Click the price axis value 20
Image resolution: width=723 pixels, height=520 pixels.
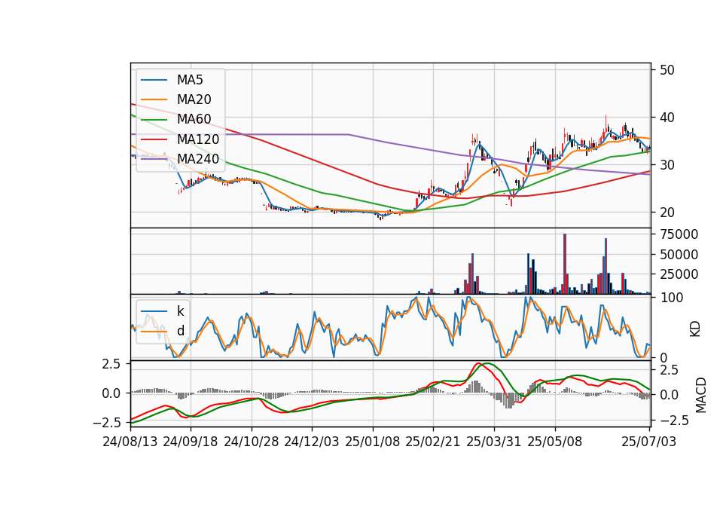pyautogui.click(x=667, y=213)
